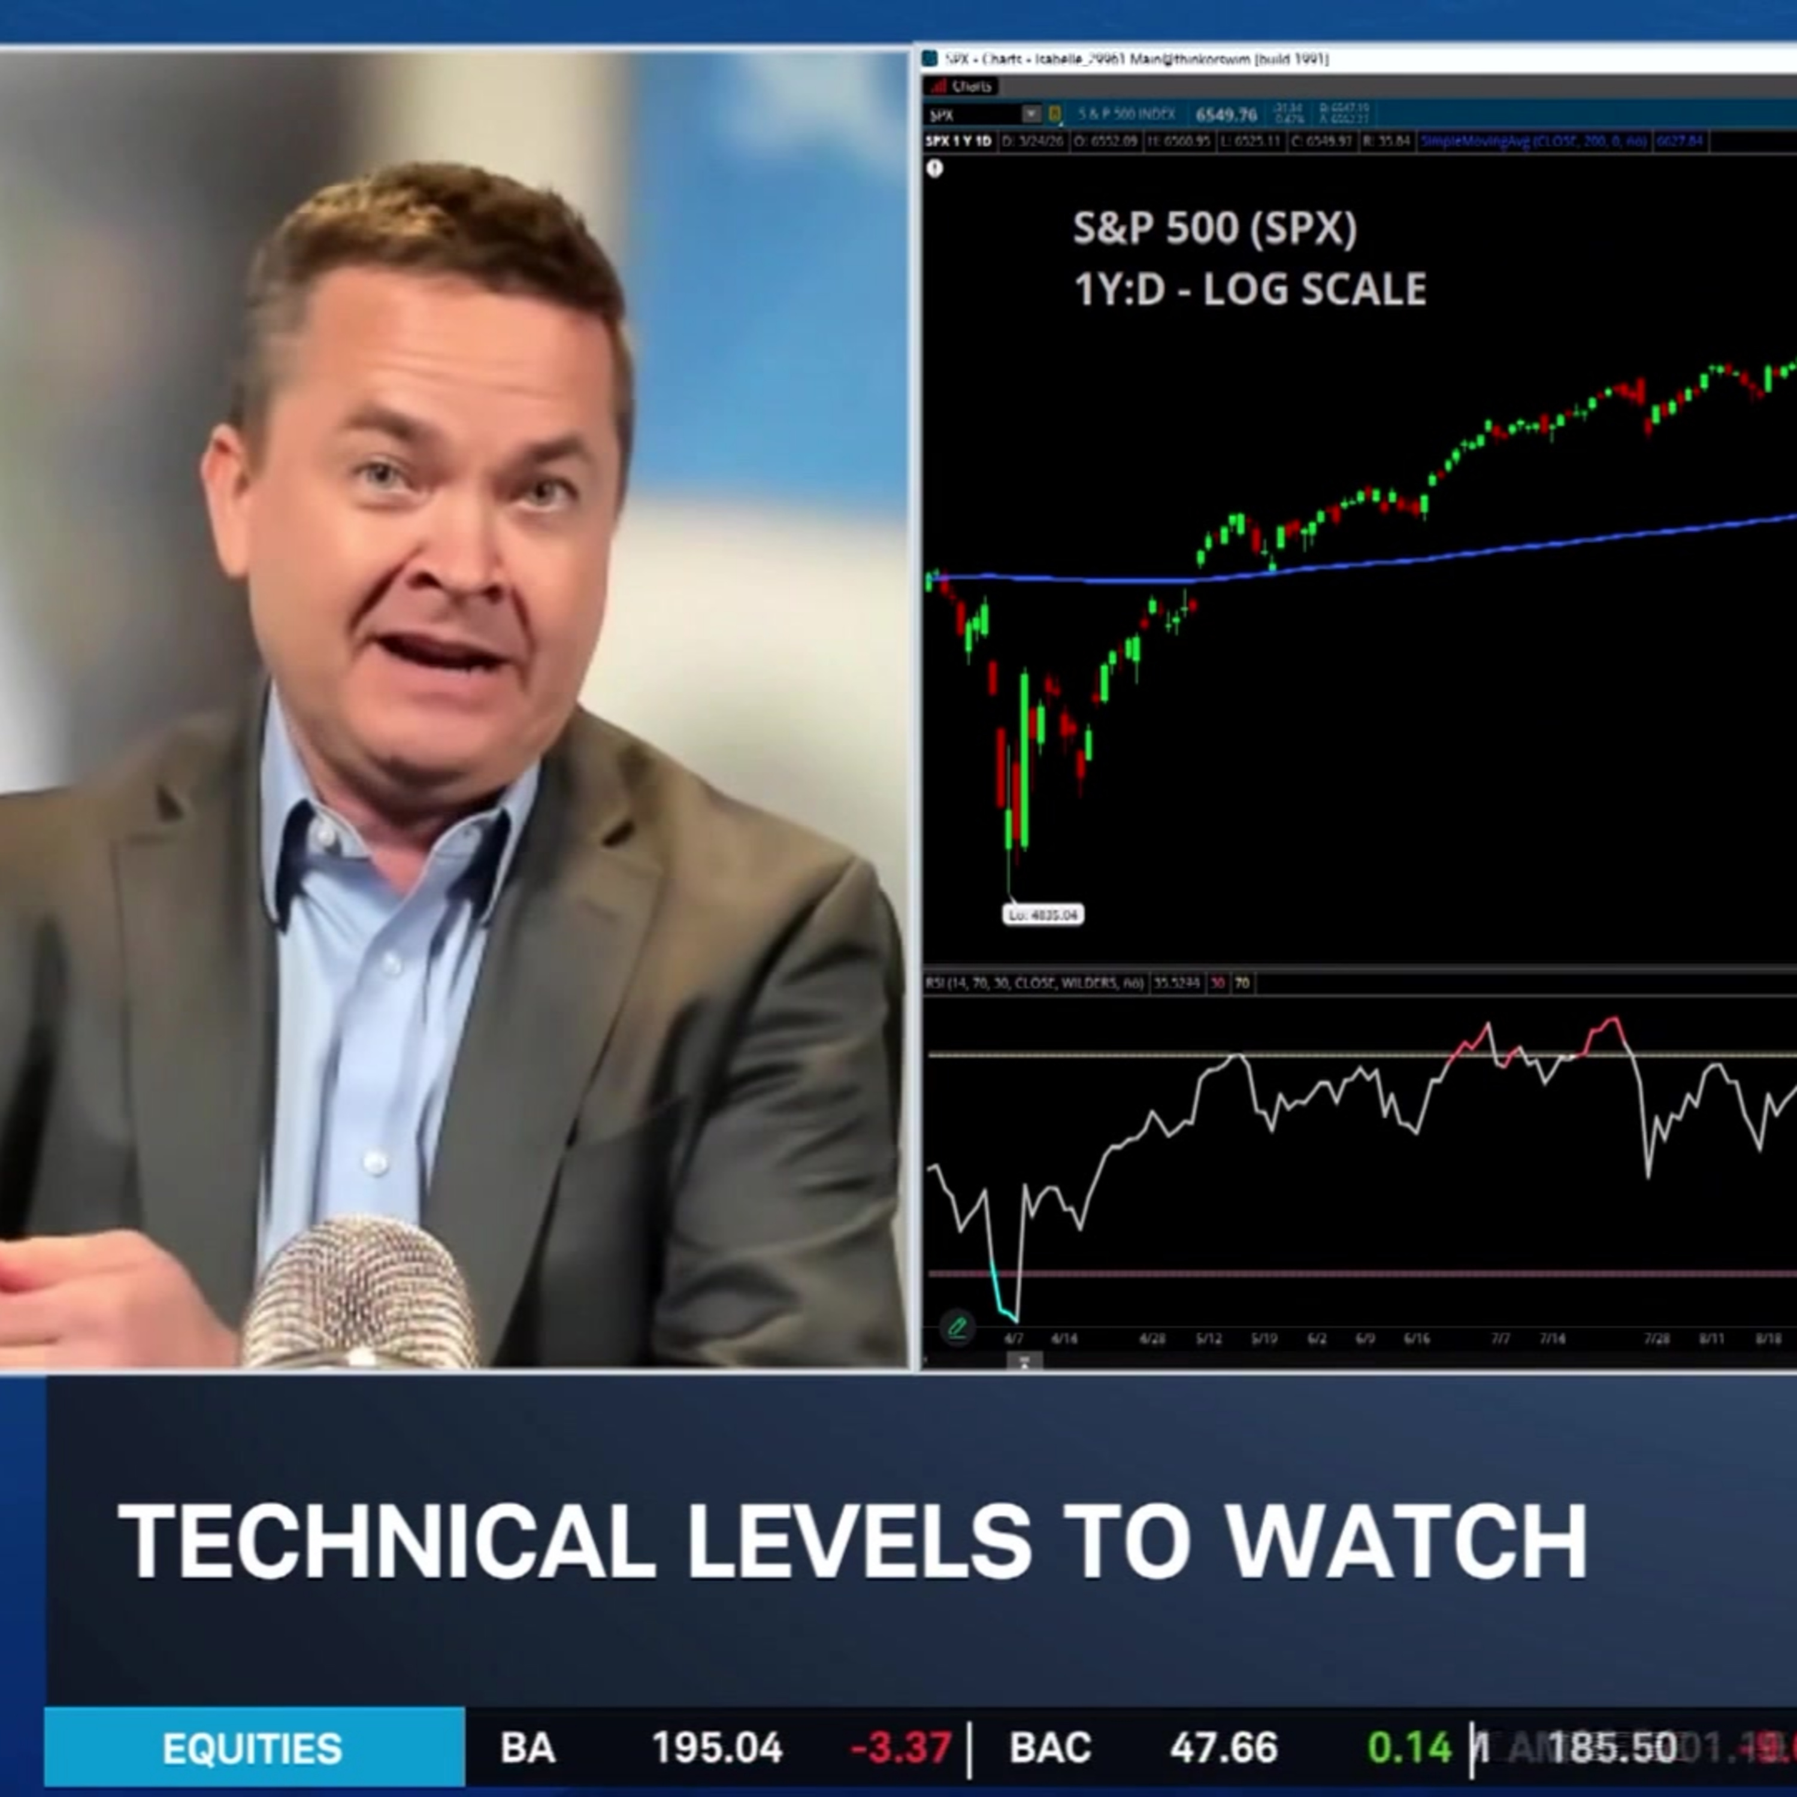Viewport: 1797px width, 1797px height.
Task: Click the RSI study header label
Action: pyautogui.click(x=1034, y=982)
